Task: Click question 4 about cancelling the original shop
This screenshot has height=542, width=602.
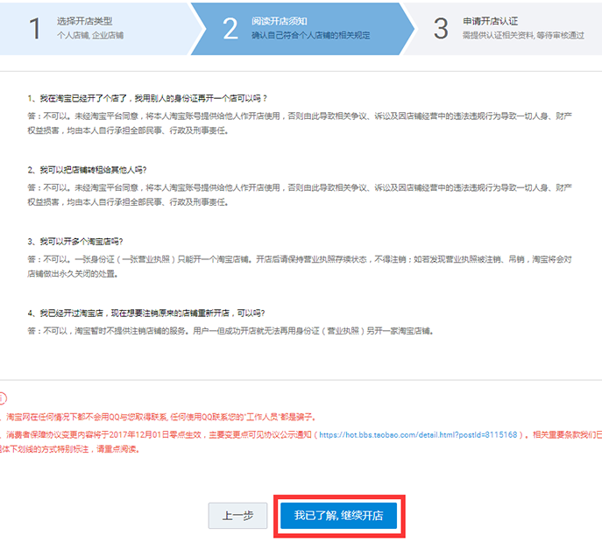Action: 146,313
